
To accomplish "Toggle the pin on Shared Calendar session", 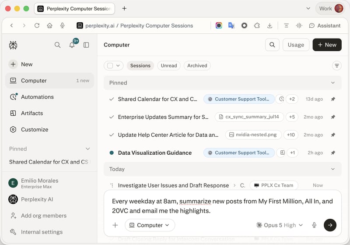I will 333,99.
